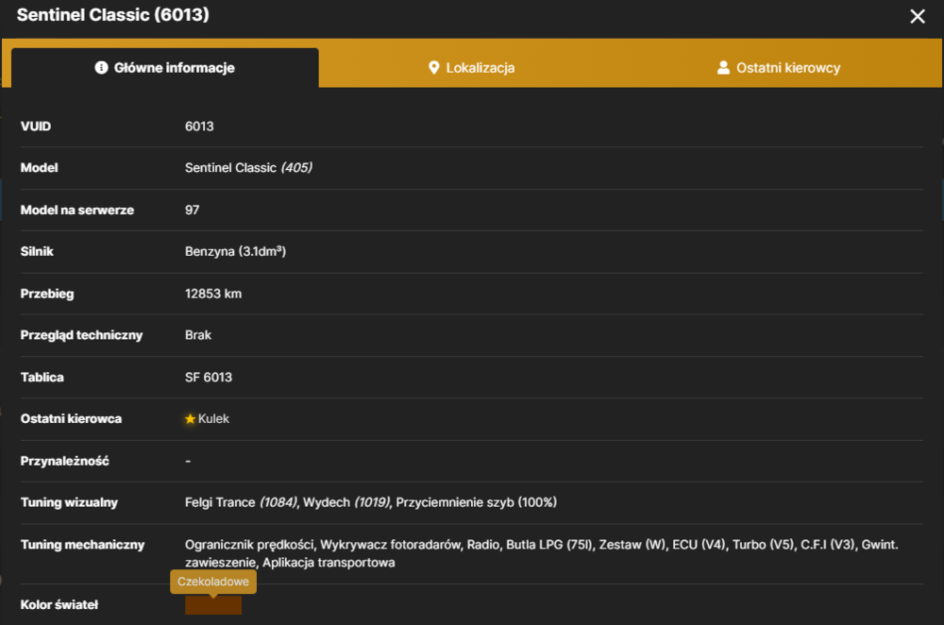
Task: Click the Butla LPG (75l) entry
Action: pos(549,545)
